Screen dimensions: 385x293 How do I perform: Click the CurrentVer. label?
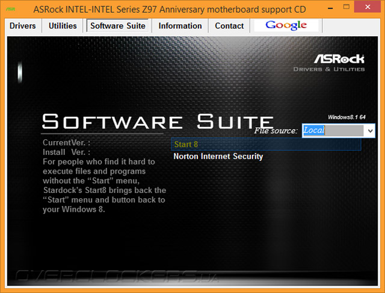click(66, 143)
